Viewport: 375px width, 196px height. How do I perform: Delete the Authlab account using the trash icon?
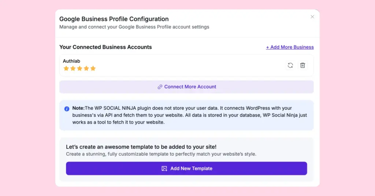pyautogui.click(x=302, y=65)
